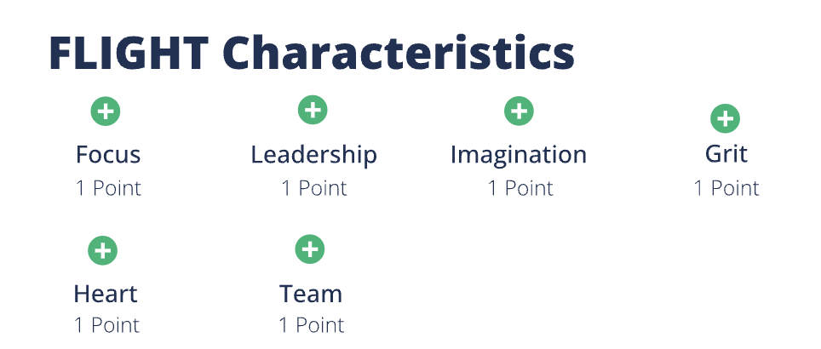Hit the plus icon above Heart
The width and height of the screenshot is (821, 349).
pyautogui.click(x=103, y=250)
